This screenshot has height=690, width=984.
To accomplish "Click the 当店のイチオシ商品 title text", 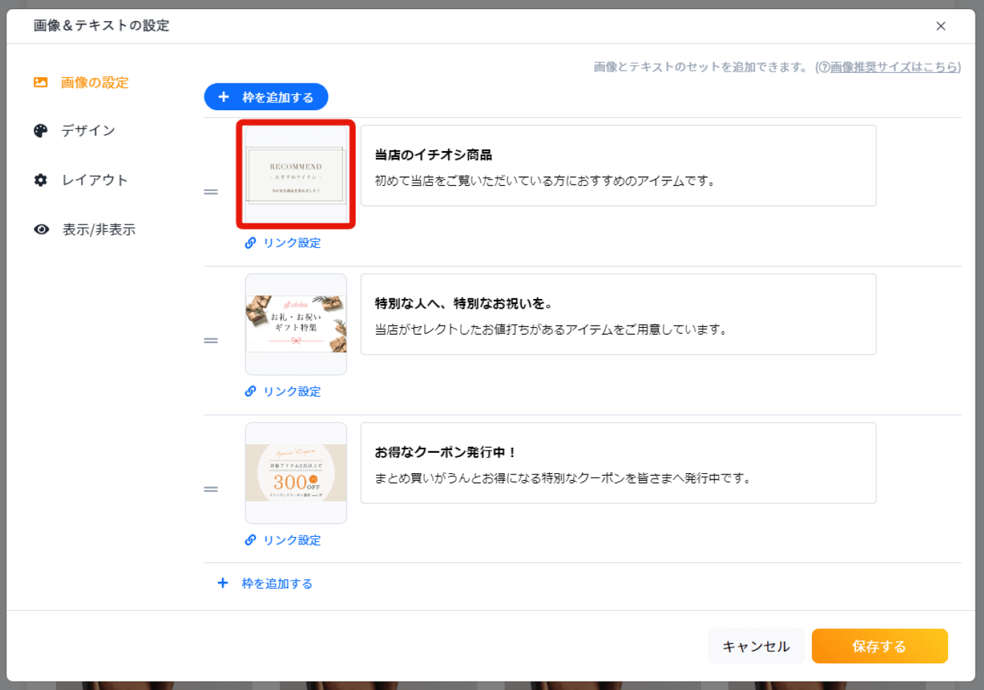I will tap(433, 155).
